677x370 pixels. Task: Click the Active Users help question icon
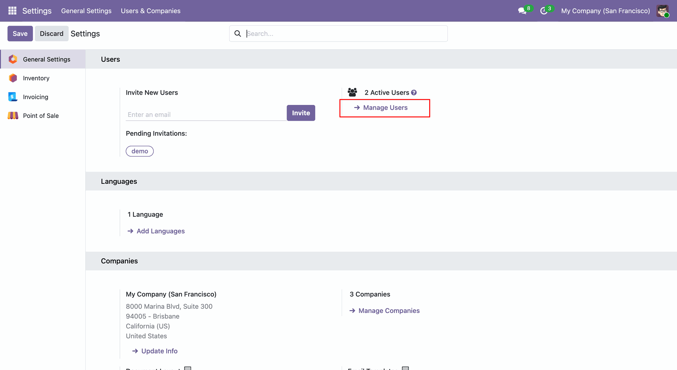[414, 93]
